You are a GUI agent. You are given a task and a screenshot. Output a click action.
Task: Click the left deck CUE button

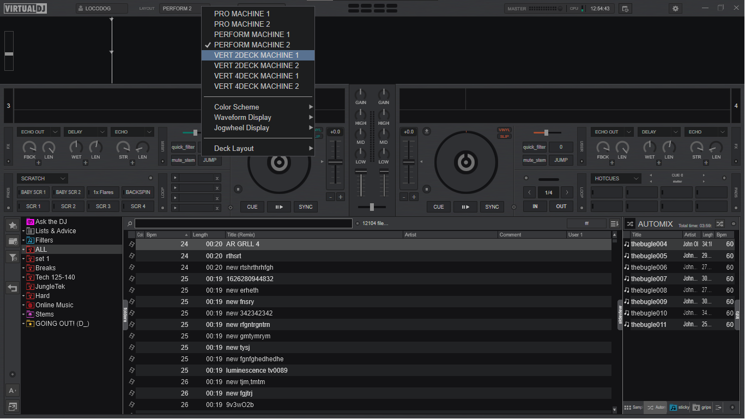point(252,207)
